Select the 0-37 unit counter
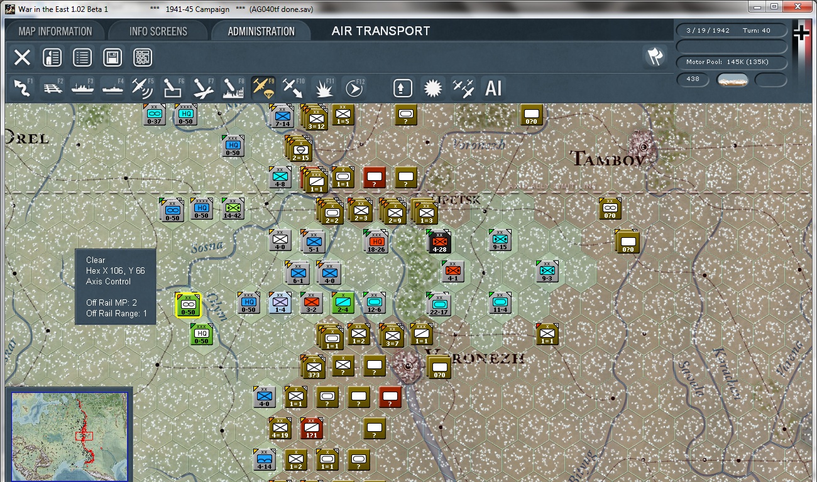 click(154, 115)
